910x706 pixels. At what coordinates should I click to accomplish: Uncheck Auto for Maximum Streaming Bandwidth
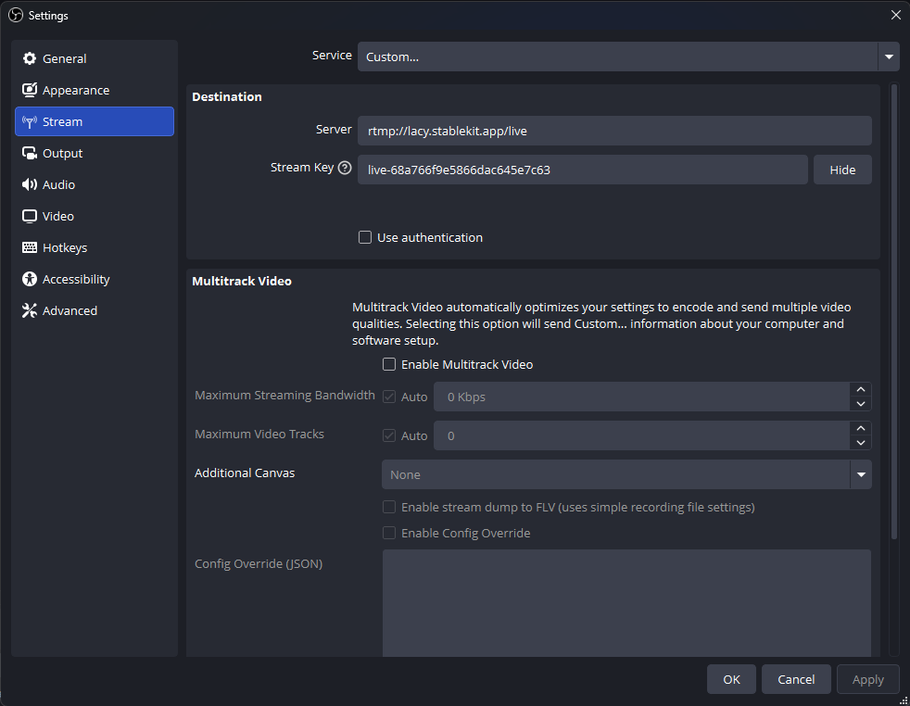pyautogui.click(x=390, y=396)
